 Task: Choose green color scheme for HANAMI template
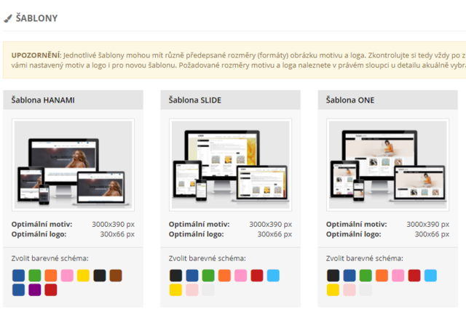point(35,276)
